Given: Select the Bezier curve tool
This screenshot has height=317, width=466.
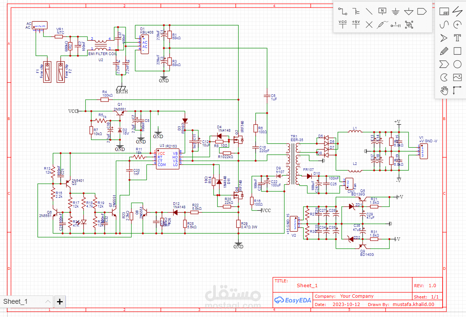Looking at the screenshot, I should click(444, 25).
